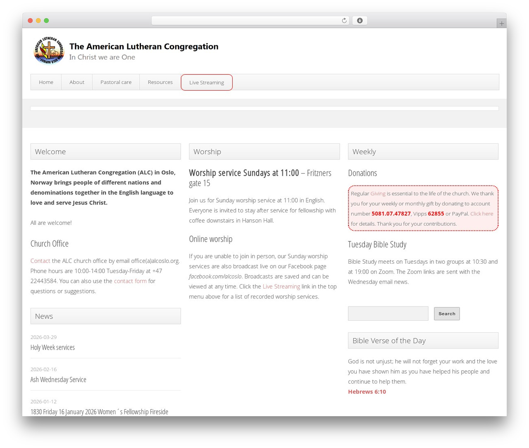529x448 pixels.
Task: Click the Worship service Sundays at 11:00 heading
Action: (x=244, y=173)
